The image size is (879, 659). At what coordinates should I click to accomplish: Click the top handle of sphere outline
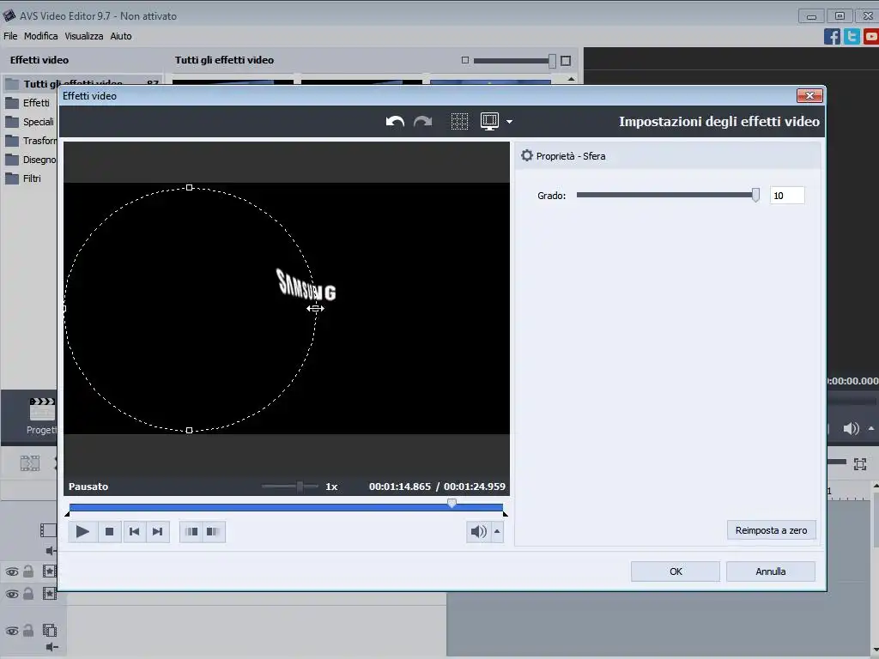click(x=190, y=187)
